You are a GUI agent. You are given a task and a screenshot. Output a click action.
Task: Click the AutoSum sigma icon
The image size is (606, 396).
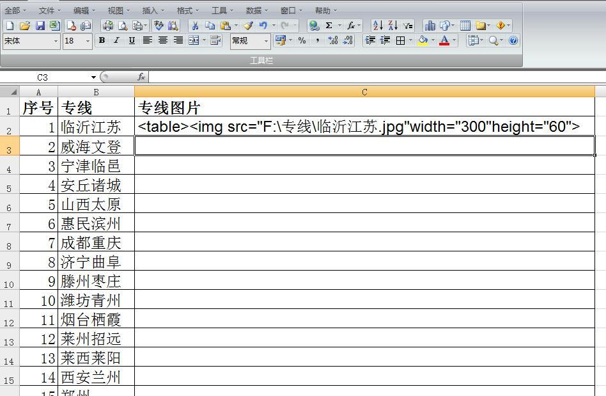click(329, 26)
